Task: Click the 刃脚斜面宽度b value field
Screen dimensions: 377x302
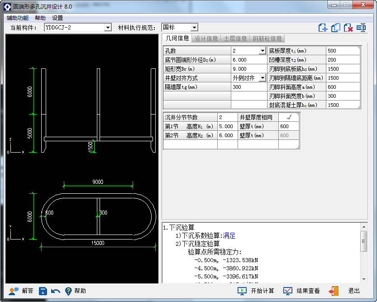Action: (343, 96)
